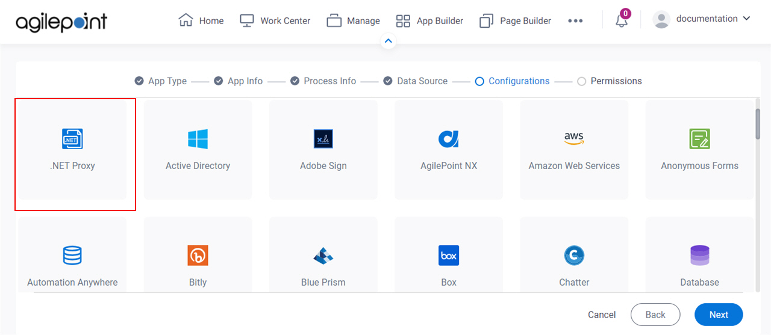
Task: Click the Active Directory label
Action: (198, 165)
